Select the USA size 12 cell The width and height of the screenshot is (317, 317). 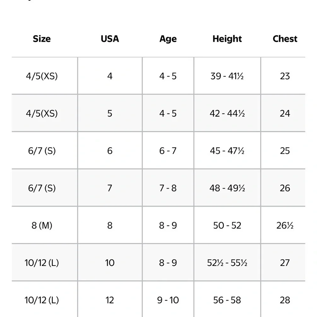pyautogui.click(x=110, y=300)
